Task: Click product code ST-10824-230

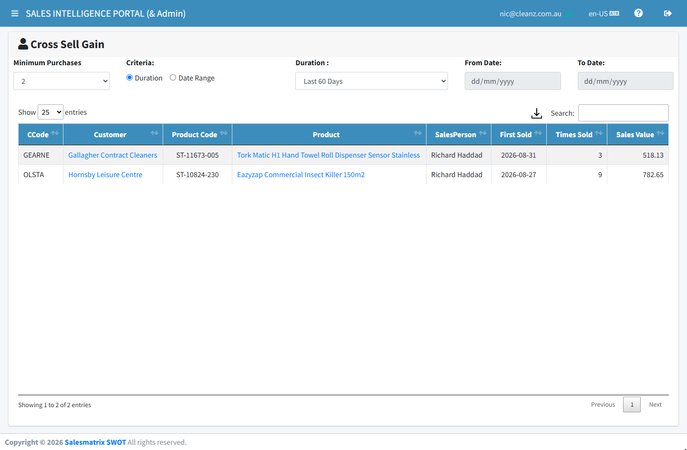Action: tap(198, 175)
